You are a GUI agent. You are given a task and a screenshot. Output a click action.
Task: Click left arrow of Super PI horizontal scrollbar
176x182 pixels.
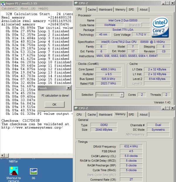tap(2, 155)
